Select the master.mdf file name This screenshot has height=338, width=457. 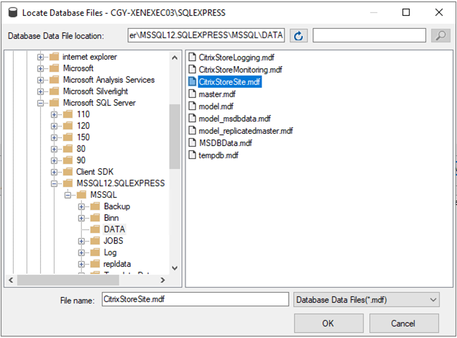[x=217, y=94]
